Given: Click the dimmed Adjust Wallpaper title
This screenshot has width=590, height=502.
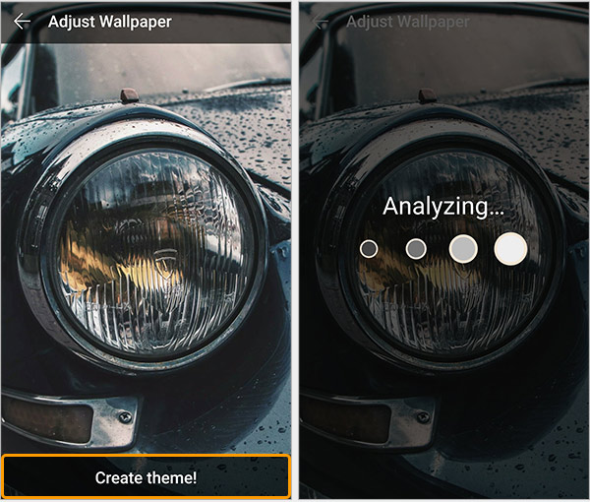Looking at the screenshot, I should click(x=408, y=22).
